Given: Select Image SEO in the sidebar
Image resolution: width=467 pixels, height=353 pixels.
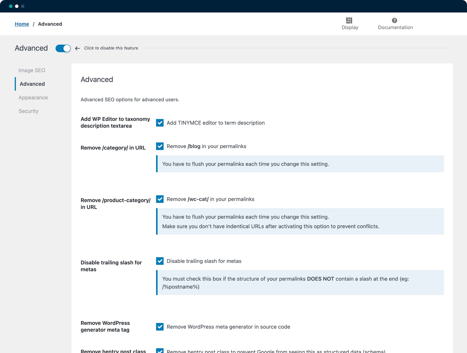Looking at the screenshot, I should (x=32, y=70).
